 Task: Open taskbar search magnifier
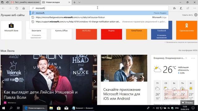pyautogui.click(x=11, y=108)
